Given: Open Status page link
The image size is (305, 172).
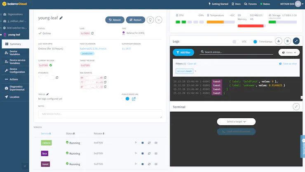Looking at the screenshot, I should coord(265,4).
